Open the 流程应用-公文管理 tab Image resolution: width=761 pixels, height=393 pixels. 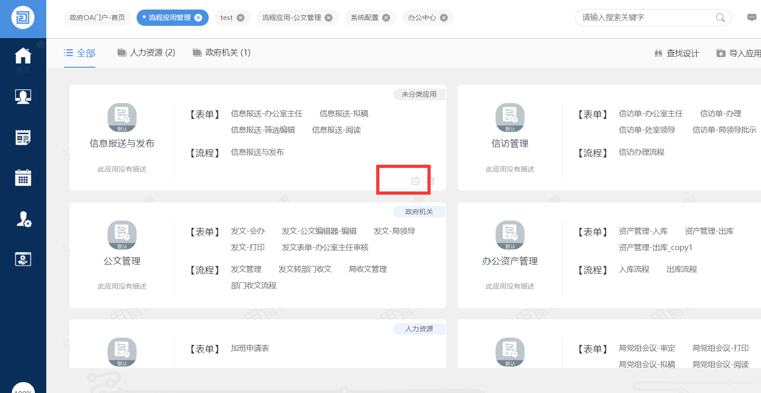[291, 18]
